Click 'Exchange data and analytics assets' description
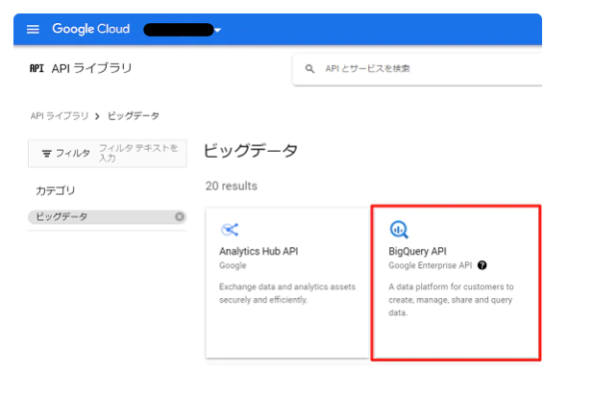Image resolution: width=593 pixels, height=397 pixels. point(287,293)
